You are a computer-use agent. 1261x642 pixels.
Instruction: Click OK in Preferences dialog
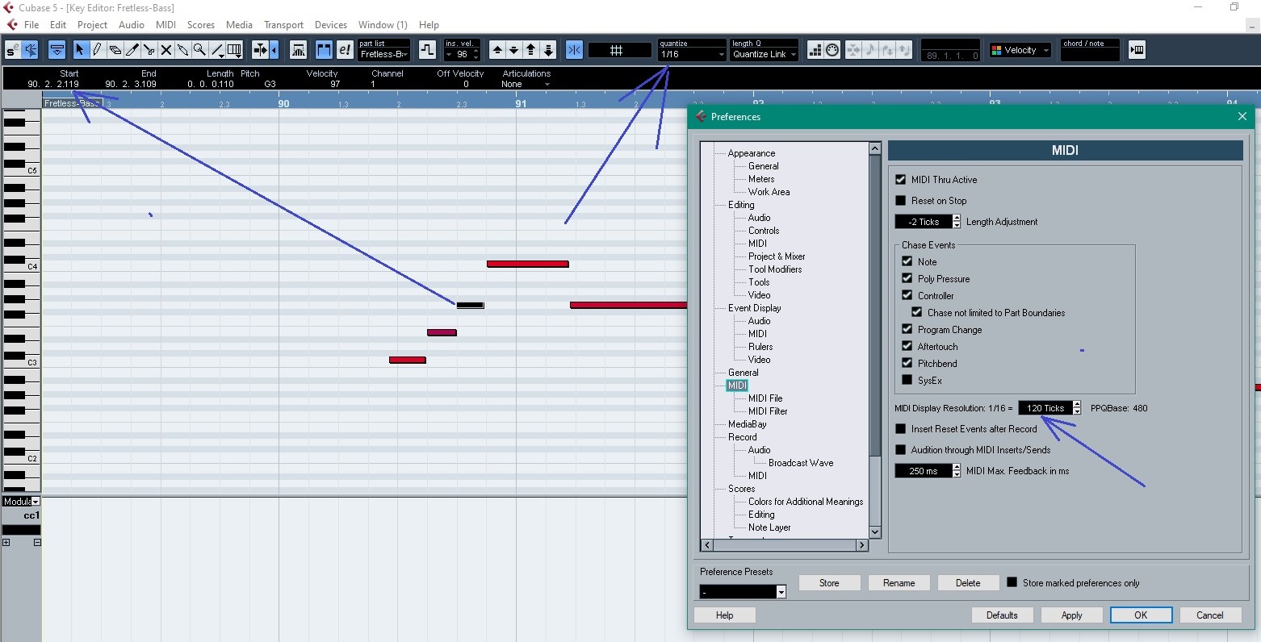tap(1141, 615)
